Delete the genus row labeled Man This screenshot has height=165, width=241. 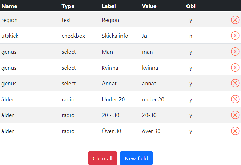[235, 52]
